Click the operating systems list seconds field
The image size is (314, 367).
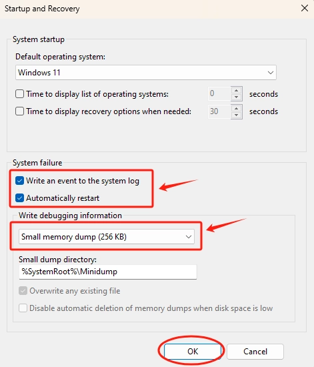coord(219,93)
